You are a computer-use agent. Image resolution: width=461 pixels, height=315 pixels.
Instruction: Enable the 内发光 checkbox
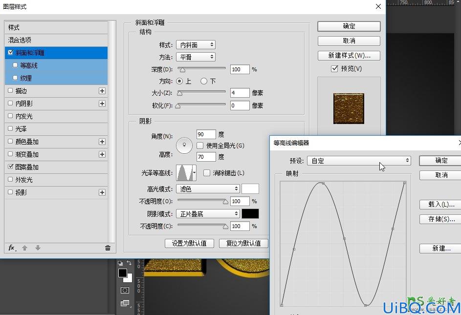tap(10, 116)
